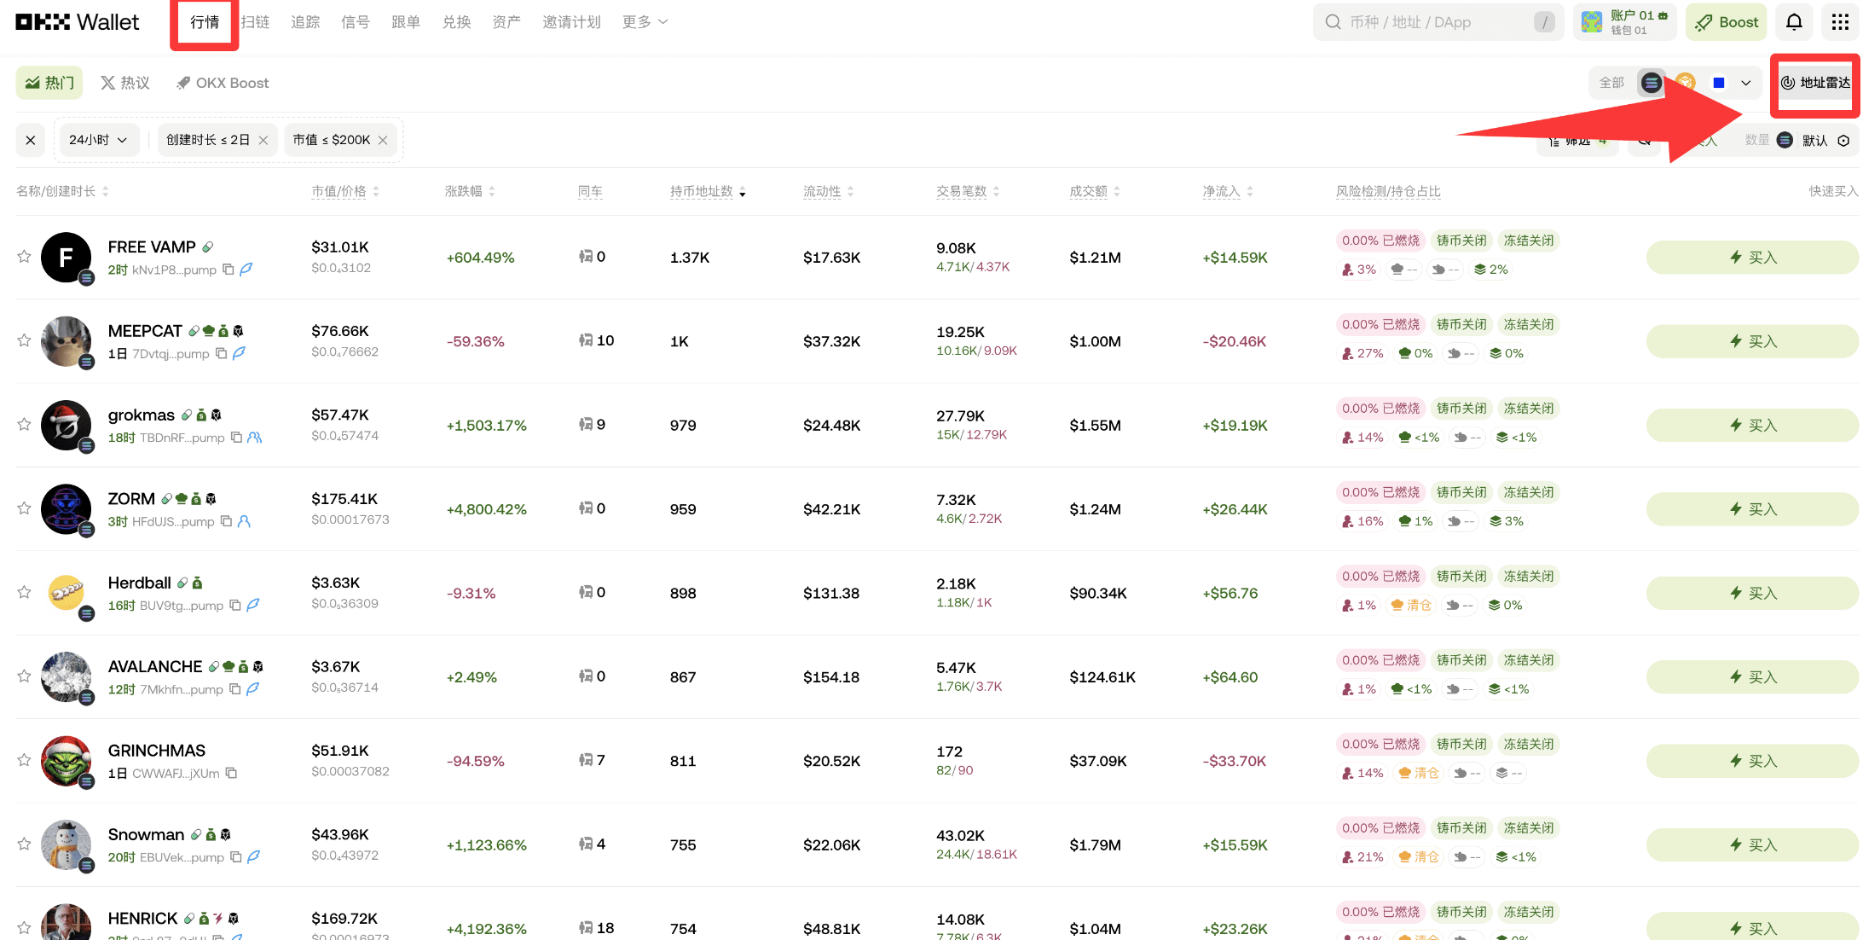Favorite FREE VAMP with the star
This screenshot has height=940, width=1863.
pyautogui.click(x=24, y=257)
